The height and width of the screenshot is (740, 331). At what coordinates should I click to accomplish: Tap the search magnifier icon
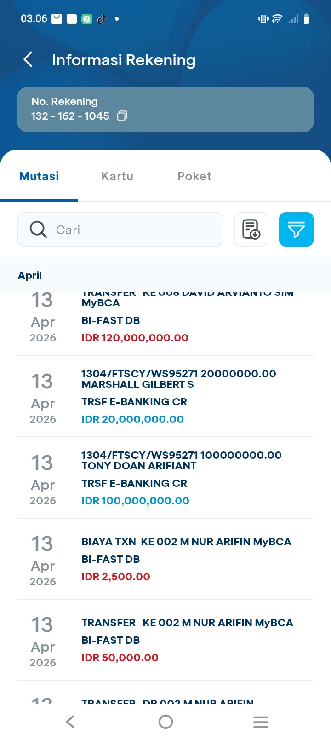click(x=38, y=229)
